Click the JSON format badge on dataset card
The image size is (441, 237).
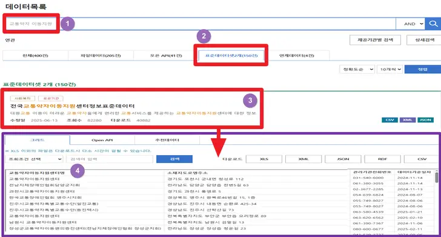[425, 120]
